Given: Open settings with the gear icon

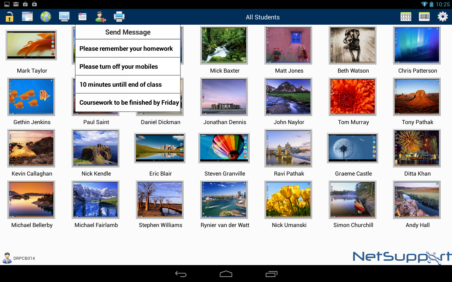Looking at the screenshot, I should click(442, 17).
